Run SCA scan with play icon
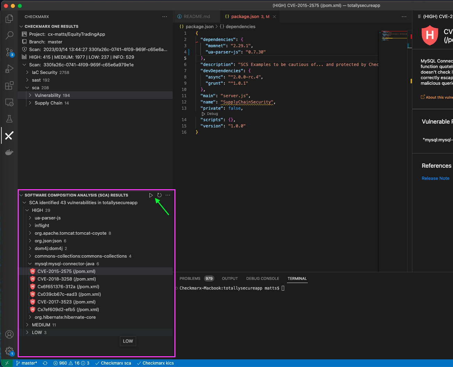The height and width of the screenshot is (367, 453). (151, 195)
